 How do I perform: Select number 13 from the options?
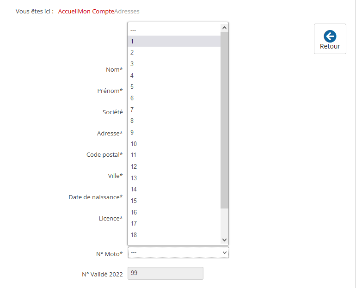tap(174, 178)
